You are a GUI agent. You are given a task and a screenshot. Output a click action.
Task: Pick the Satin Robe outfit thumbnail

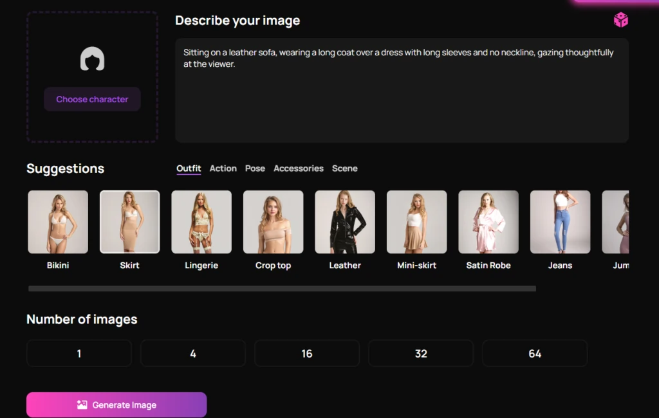[488, 223]
